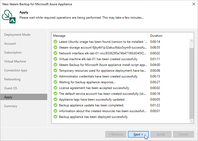The width and height of the screenshot is (198, 141).
Task: Select 'License agreement has been accepted successfully'
Action: [94, 88]
